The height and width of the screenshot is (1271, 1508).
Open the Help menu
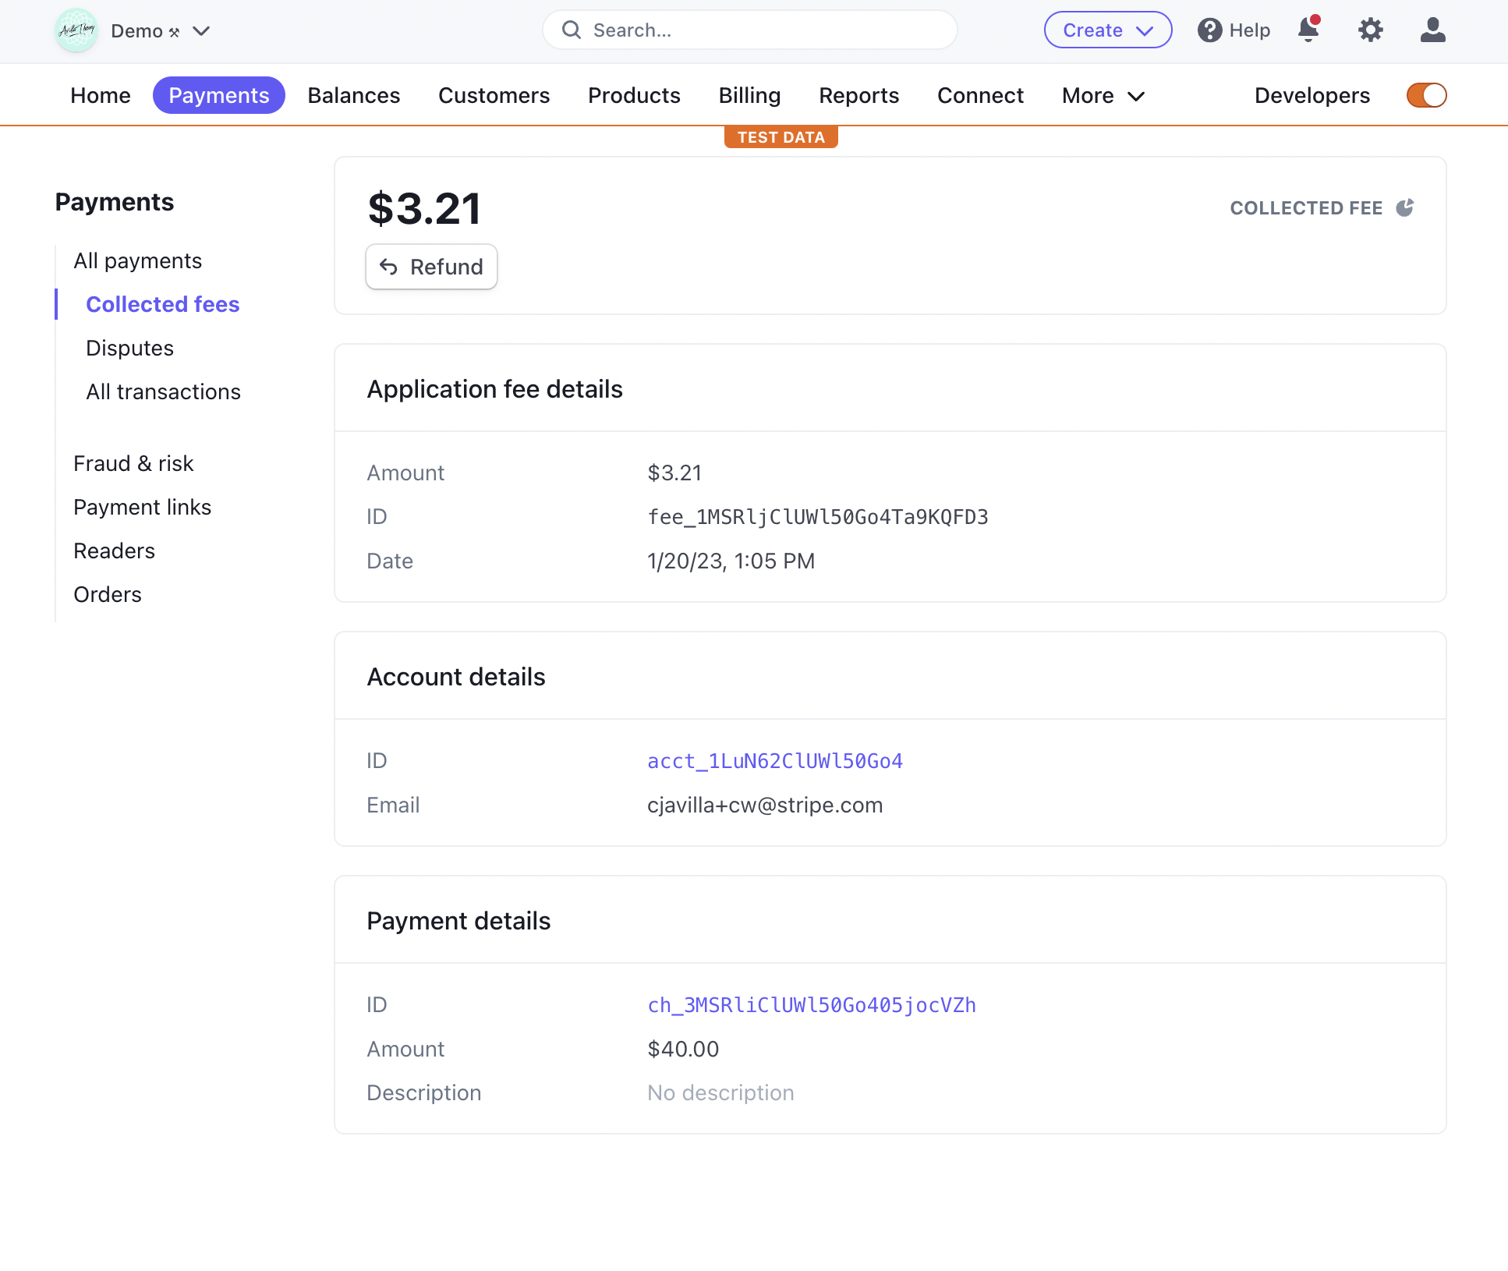coord(1233,30)
